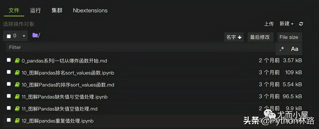Tick the checkbox for 11_图解Pandas缺失值空值处理.md
Screen dimensions: 319x129
9,108
